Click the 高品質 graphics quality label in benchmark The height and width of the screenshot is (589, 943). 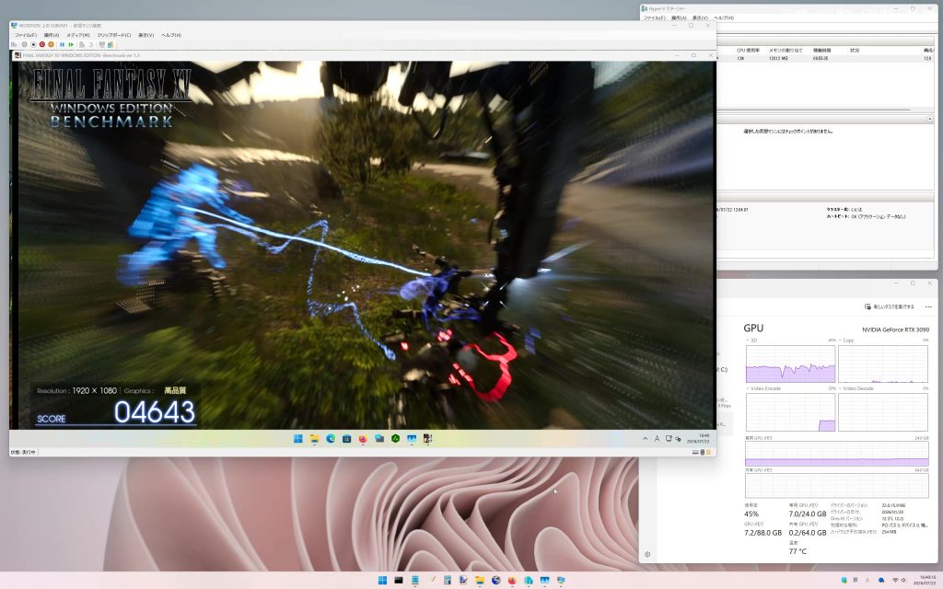click(174, 390)
